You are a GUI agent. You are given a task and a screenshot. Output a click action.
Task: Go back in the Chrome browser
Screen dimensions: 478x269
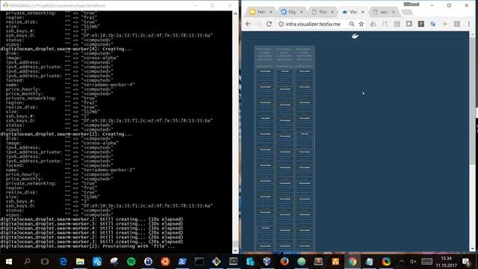pos(248,24)
